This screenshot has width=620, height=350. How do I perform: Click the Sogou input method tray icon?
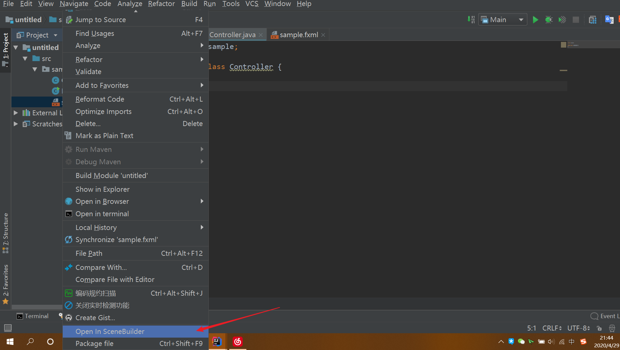[x=583, y=342]
